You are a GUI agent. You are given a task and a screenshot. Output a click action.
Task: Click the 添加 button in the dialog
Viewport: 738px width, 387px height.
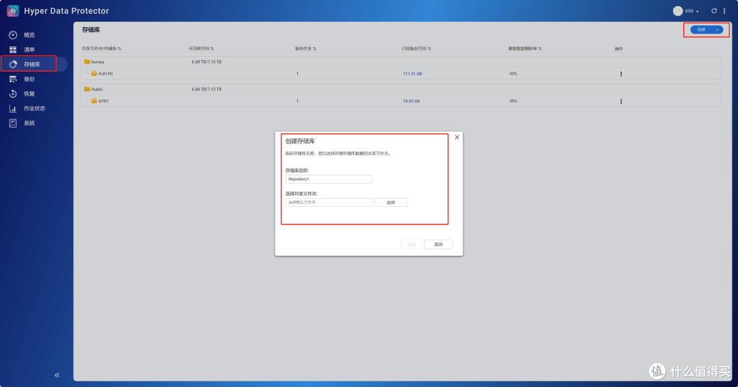(x=411, y=244)
